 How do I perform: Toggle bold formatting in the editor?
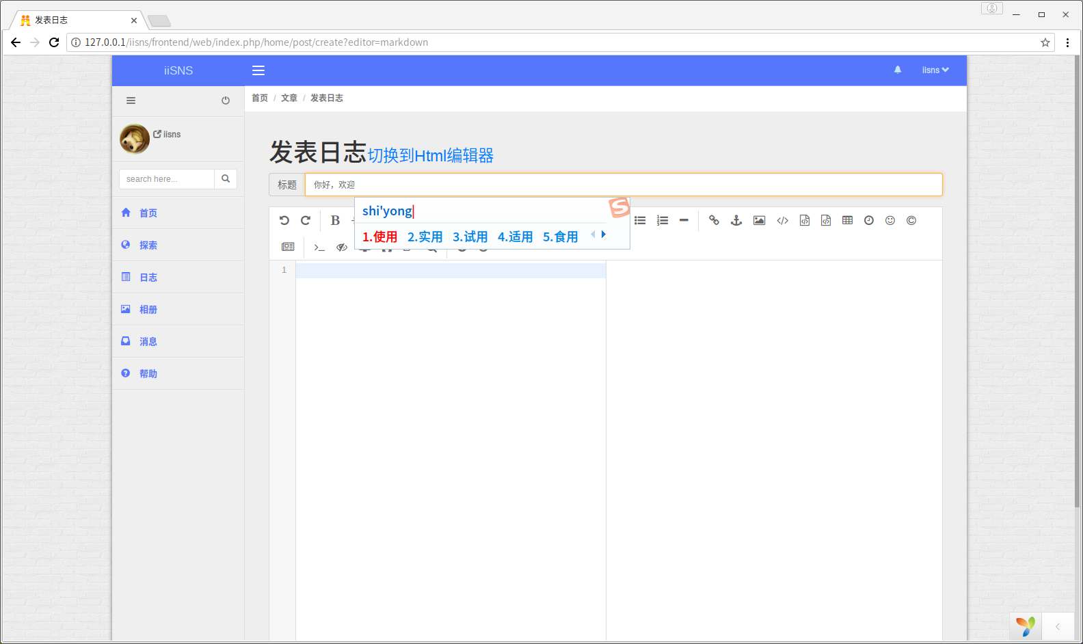[335, 220]
